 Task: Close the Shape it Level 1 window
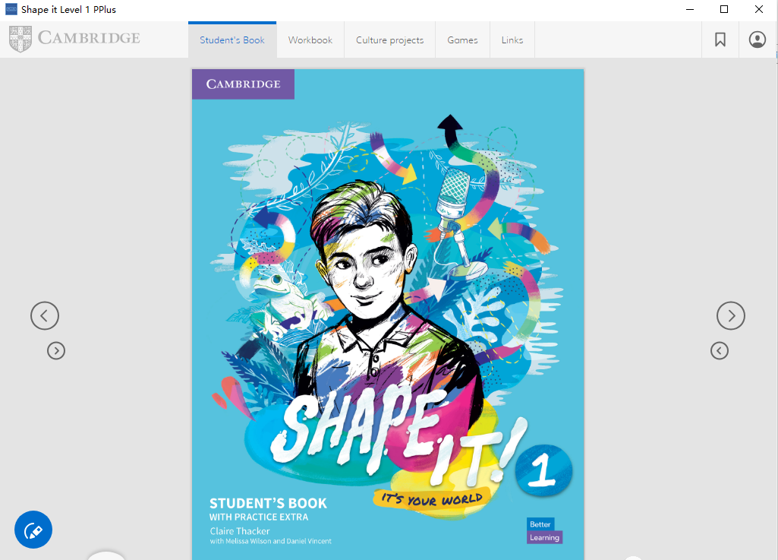click(x=759, y=9)
